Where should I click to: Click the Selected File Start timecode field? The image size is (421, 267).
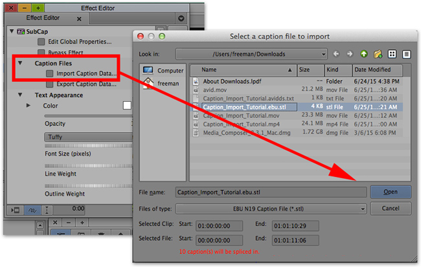[x=219, y=240]
